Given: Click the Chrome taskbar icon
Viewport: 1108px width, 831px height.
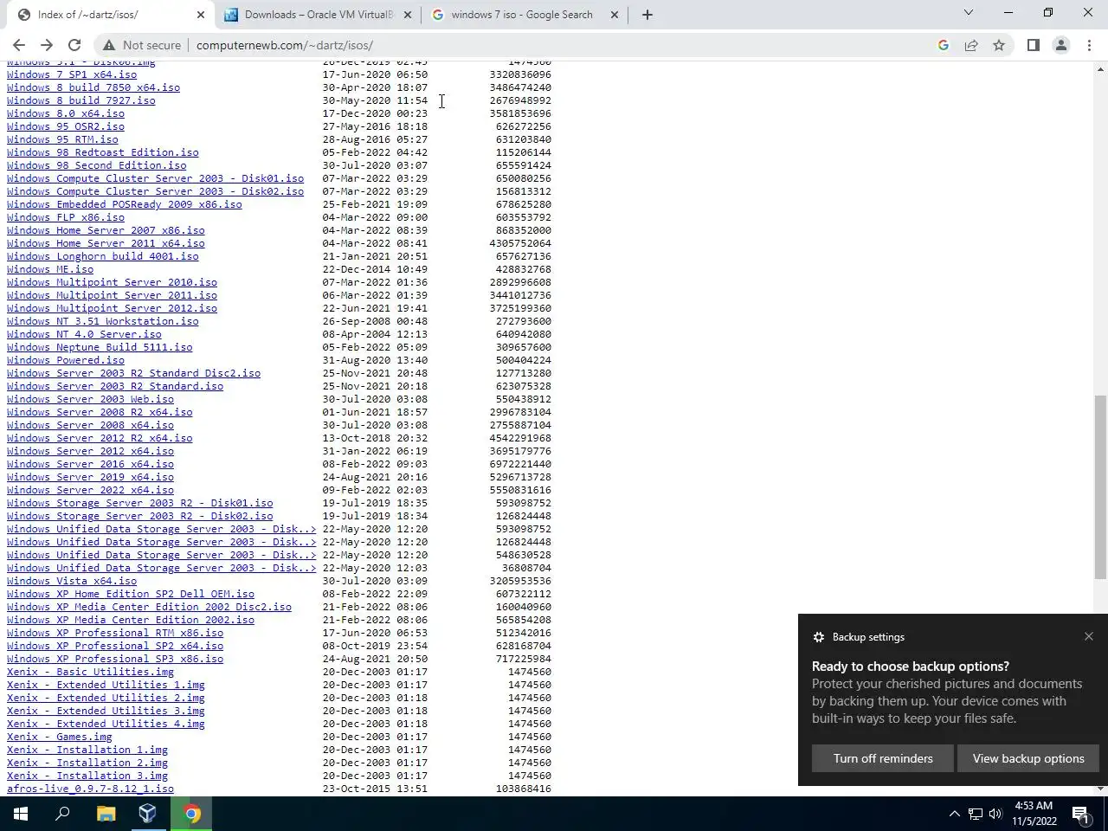Looking at the screenshot, I should pyautogui.click(x=191, y=814).
